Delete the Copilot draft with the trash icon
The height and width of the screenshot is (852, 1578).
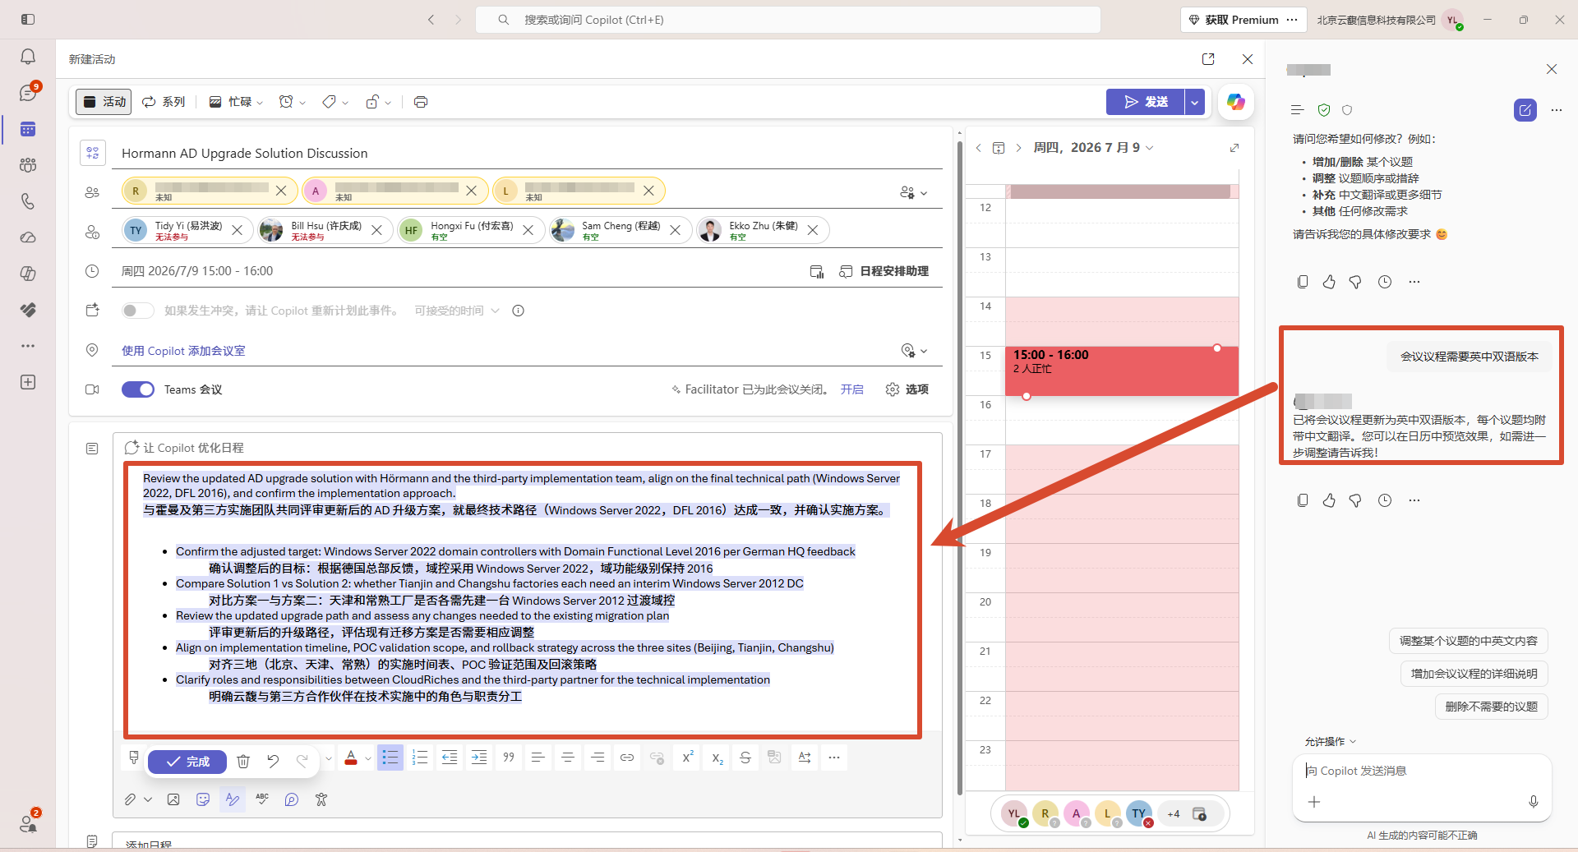243,762
